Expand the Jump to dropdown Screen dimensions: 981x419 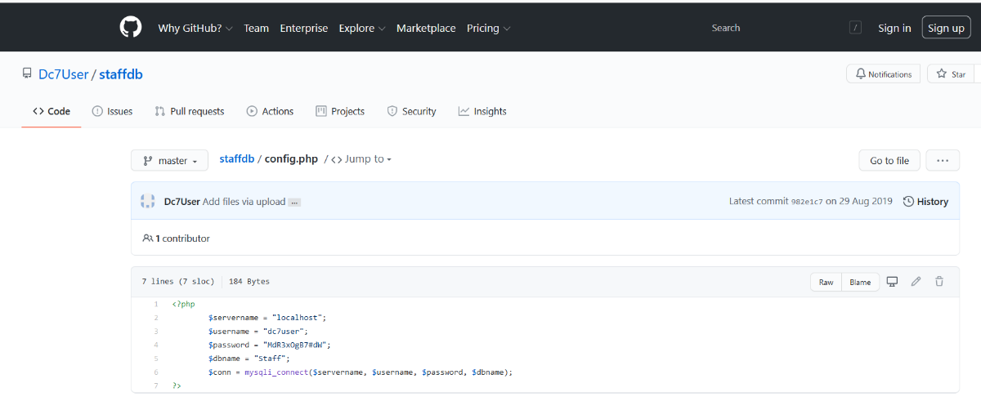(361, 159)
